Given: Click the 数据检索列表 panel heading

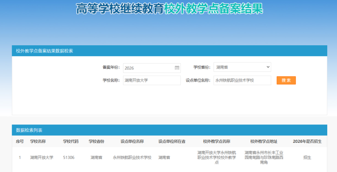Looking at the screenshot, I should [x=29, y=130].
